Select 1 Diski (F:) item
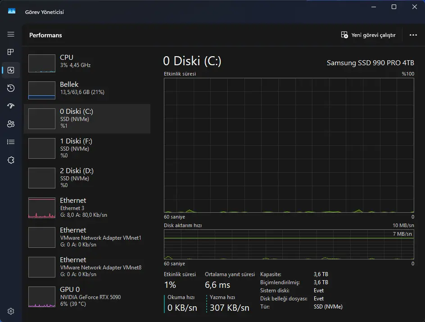The width and height of the screenshot is (425, 322). coord(87,148)
